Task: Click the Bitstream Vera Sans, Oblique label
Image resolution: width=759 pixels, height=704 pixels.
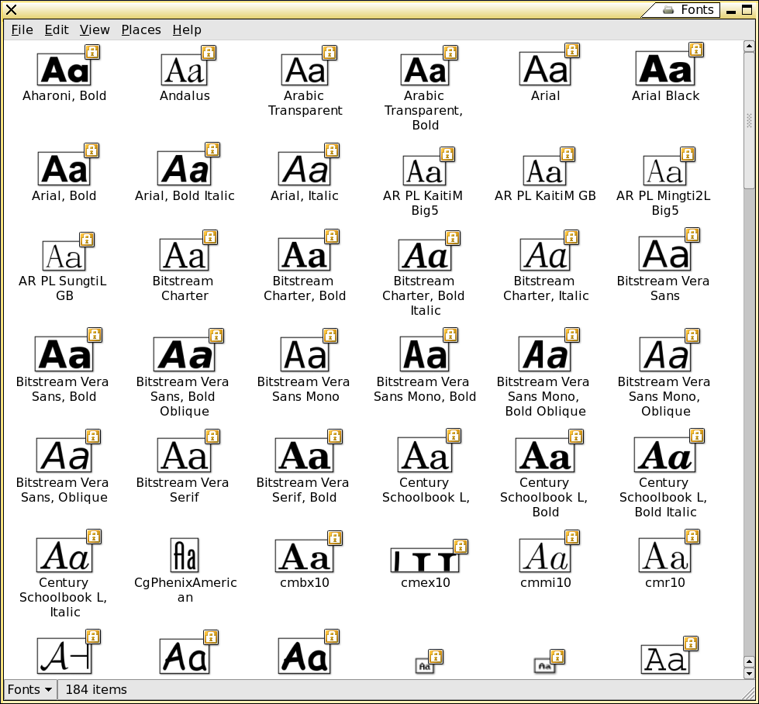Action: pos(63,490)
